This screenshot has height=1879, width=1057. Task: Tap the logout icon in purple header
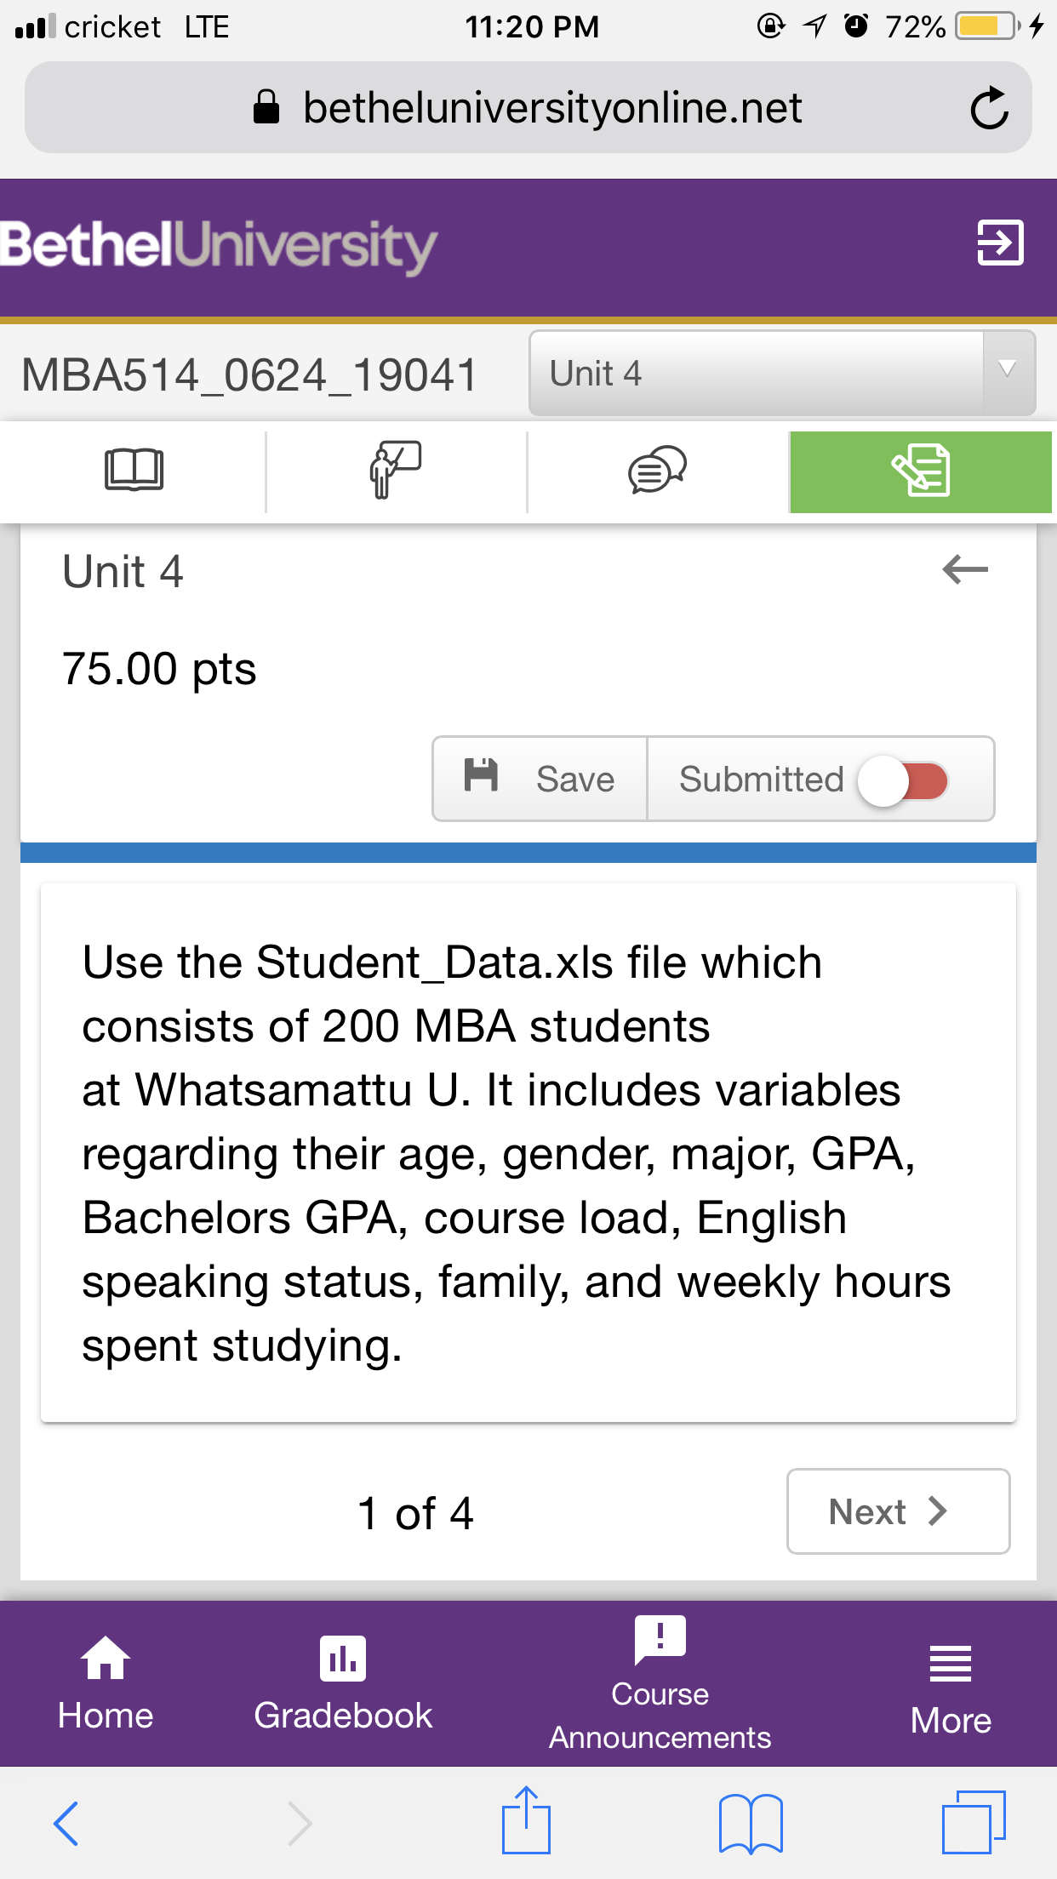click(1000, 243)
